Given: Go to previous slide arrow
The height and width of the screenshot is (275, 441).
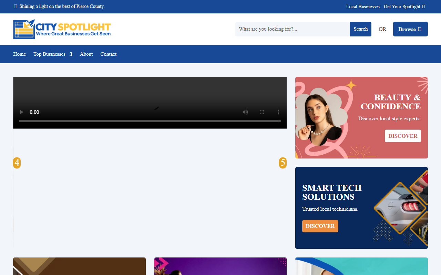Looking at the screenshot, I should point(17,163).
